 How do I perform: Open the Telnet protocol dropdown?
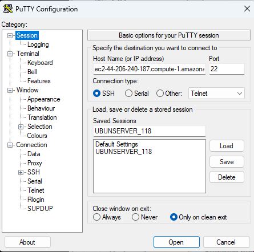pyautogui.click(x=216, y=94)
